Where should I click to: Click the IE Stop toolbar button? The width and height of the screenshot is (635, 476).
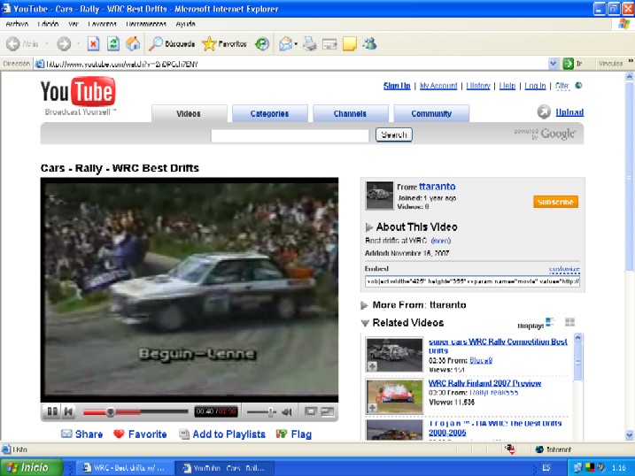point(93,44)
